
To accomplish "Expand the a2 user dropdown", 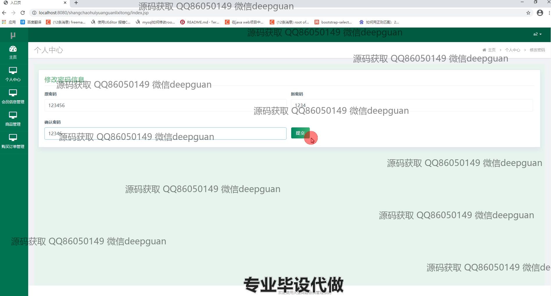I will click(x=537, y=34).
